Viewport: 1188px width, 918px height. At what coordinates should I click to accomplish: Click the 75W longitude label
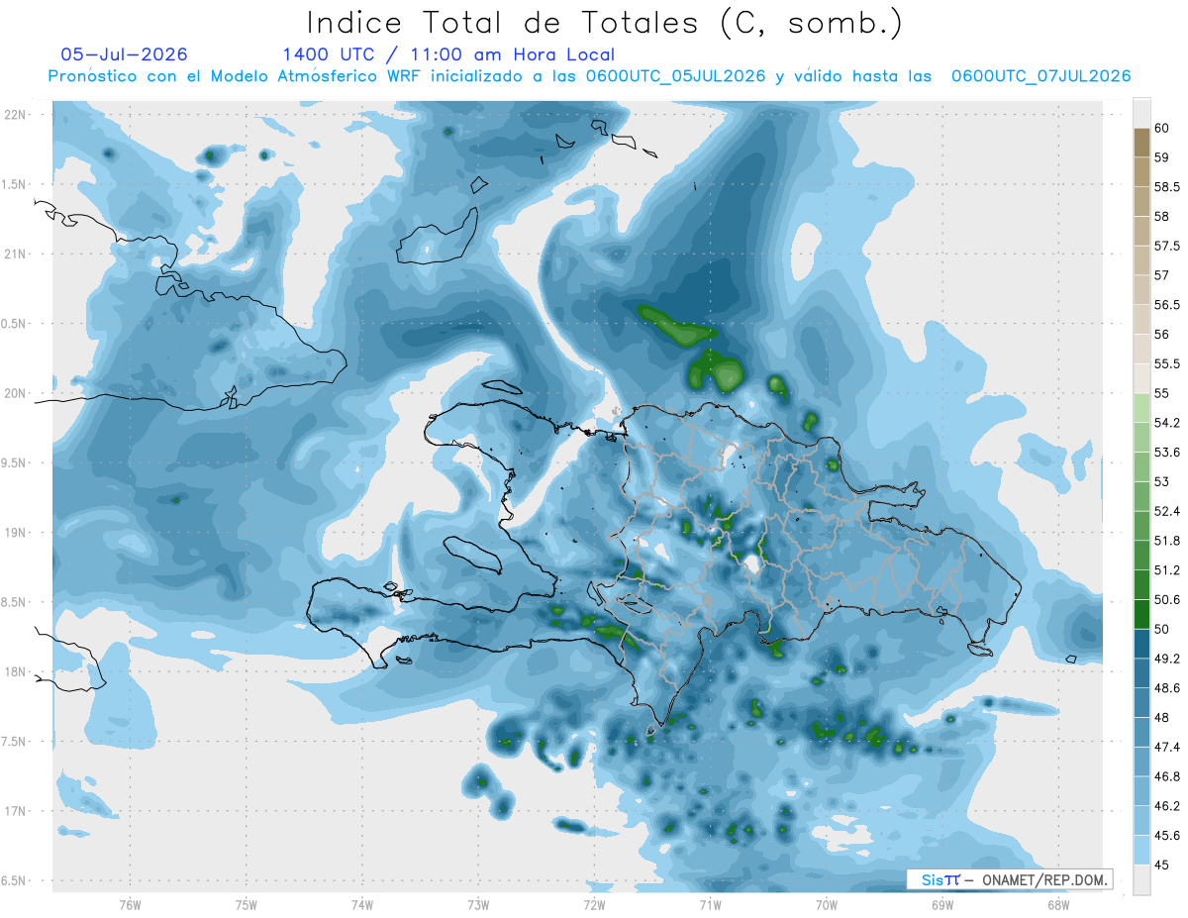(x=247, y=904)
